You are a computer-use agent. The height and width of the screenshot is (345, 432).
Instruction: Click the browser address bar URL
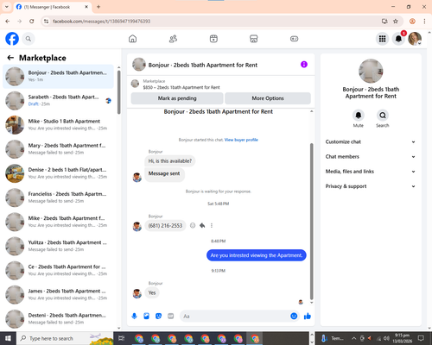point(101,22)
